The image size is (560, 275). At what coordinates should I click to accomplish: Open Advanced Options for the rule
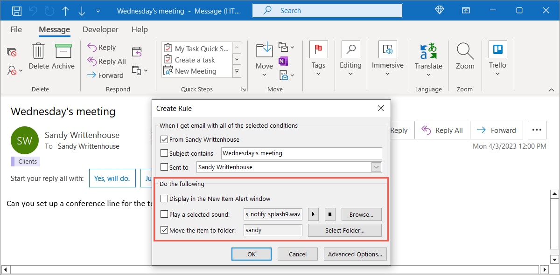coord(355,254)
